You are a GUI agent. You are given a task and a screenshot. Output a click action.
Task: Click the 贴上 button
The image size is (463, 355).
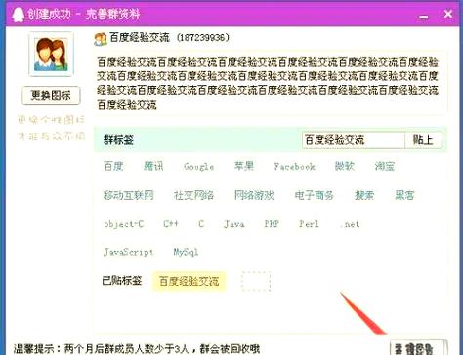tap(423, 140)
